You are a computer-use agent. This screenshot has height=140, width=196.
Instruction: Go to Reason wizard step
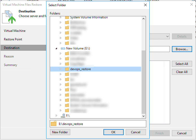pos(9,56)
